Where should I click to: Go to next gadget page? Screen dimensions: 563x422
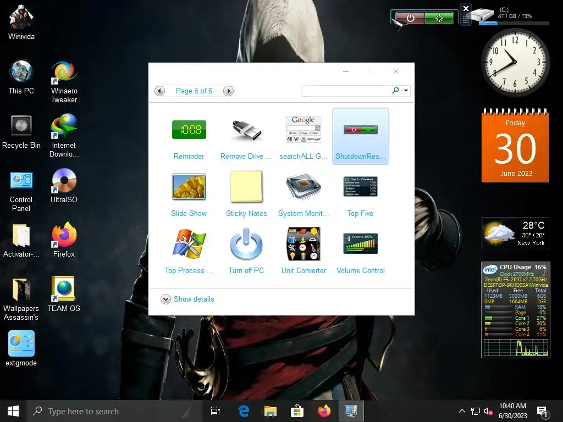tap(228, 91)
